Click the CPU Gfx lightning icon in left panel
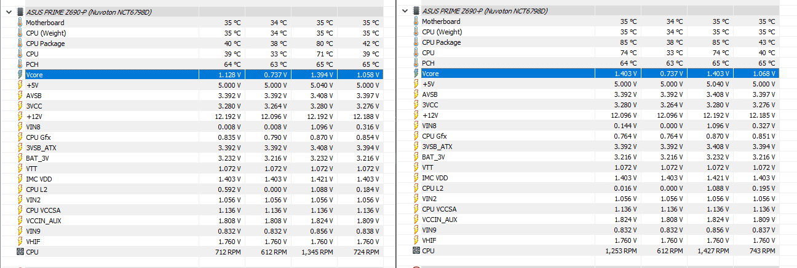The width and height of the screenshot is (797, 268). tap(20, 137)
